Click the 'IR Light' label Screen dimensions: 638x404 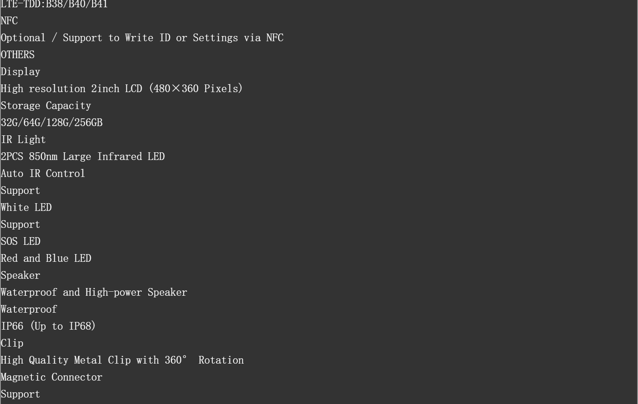pos(23,139)
